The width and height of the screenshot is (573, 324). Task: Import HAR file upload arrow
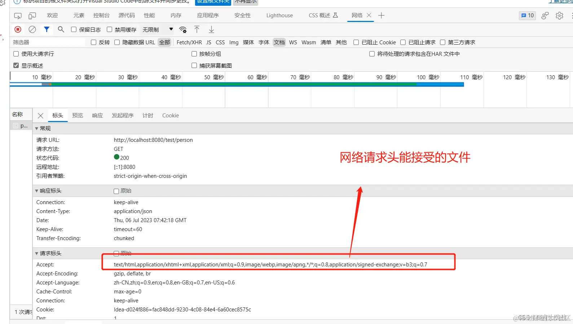coord(197,30)
